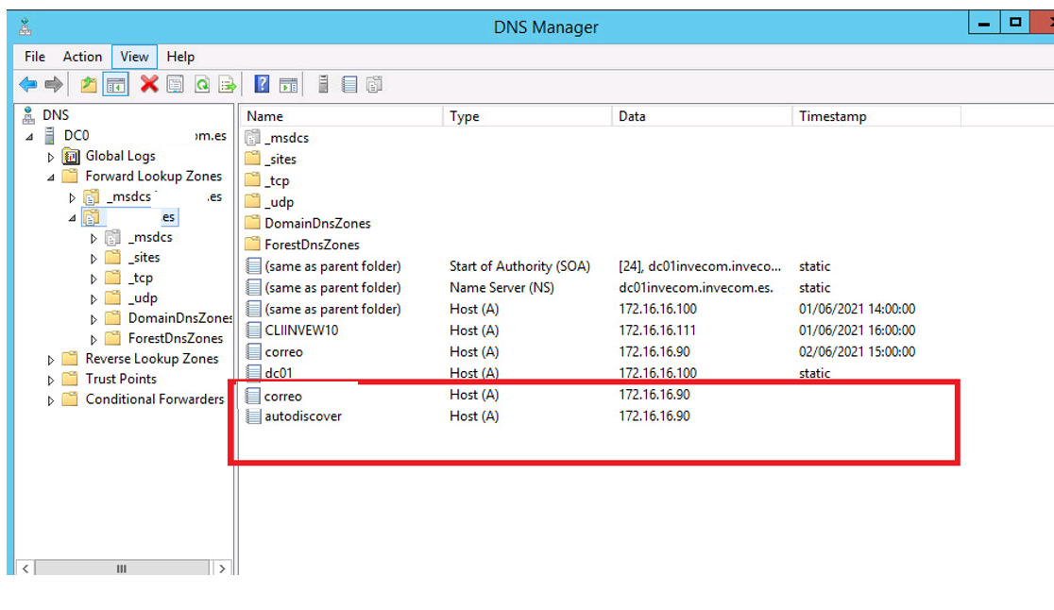Click the DNS Manager title bar icon
The height and width of the screenshot is (610, 1054).
[x=25, y=27]
